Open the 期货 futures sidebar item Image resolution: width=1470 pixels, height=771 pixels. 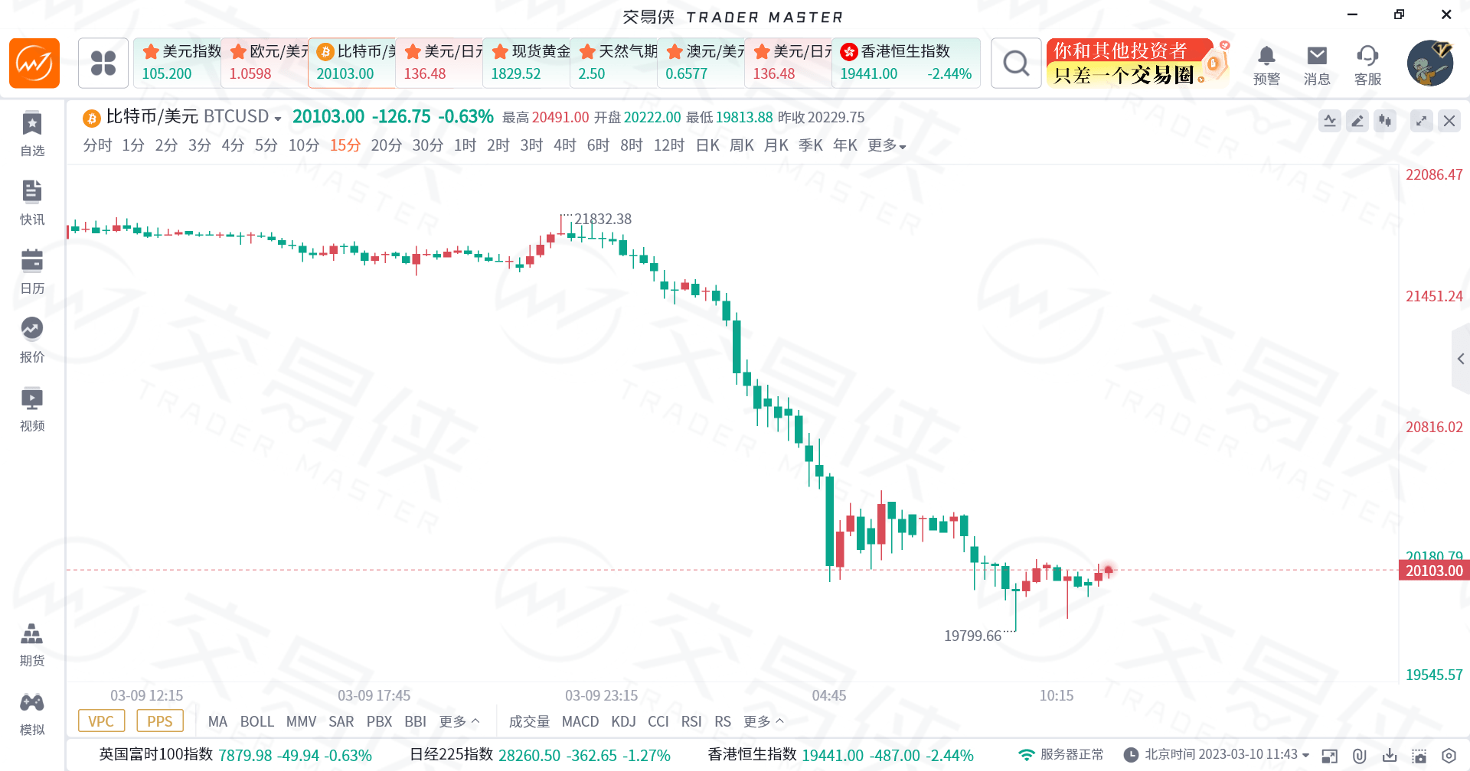click(x=32, y=645)
